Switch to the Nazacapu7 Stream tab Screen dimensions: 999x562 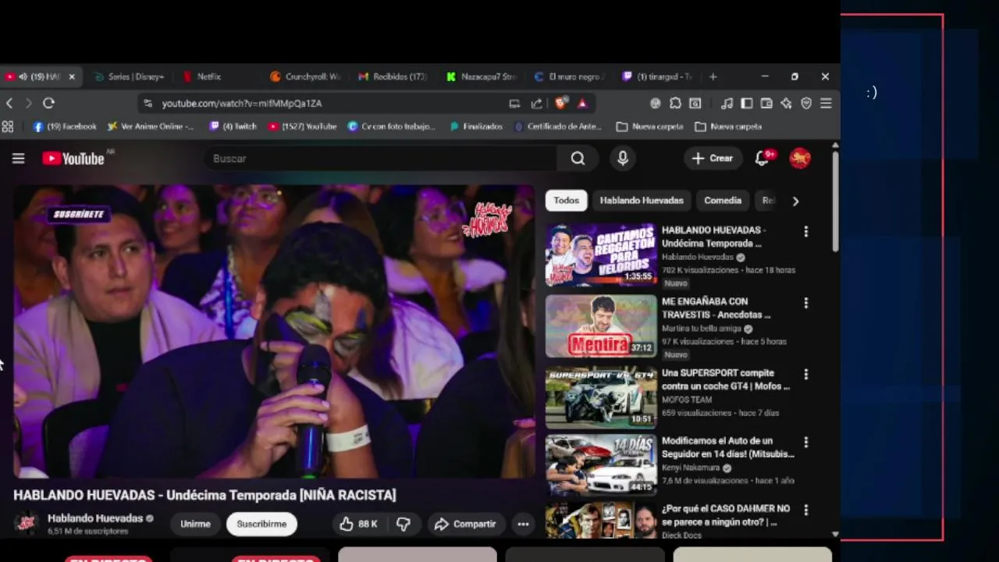tap(482, 76)
